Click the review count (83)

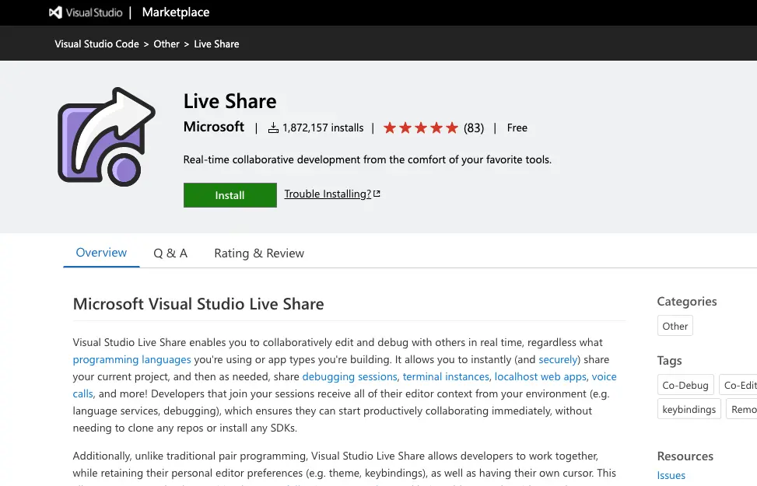(x=474, y=128)
